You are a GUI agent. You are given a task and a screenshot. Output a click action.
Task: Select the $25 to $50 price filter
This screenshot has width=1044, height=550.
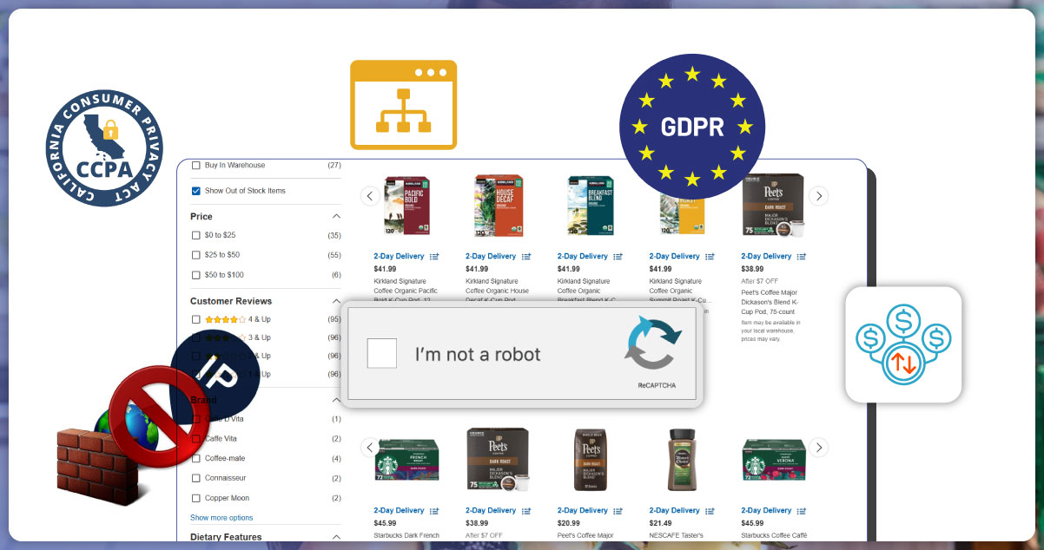196,255
